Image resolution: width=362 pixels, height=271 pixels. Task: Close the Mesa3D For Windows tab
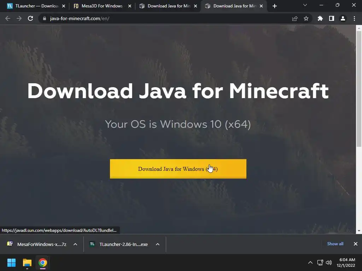(x=129, y=6)
